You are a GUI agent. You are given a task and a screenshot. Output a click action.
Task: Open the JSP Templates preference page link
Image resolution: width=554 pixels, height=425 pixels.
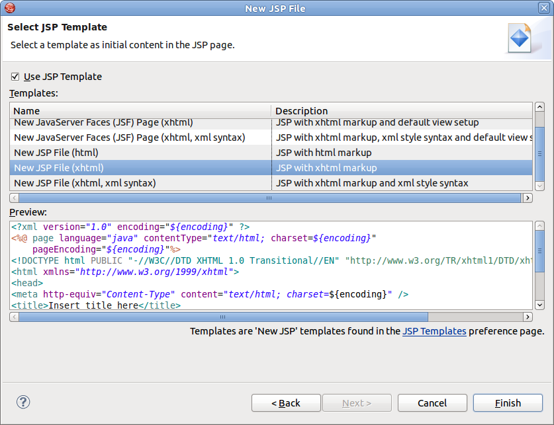click(x=434, y=331)
